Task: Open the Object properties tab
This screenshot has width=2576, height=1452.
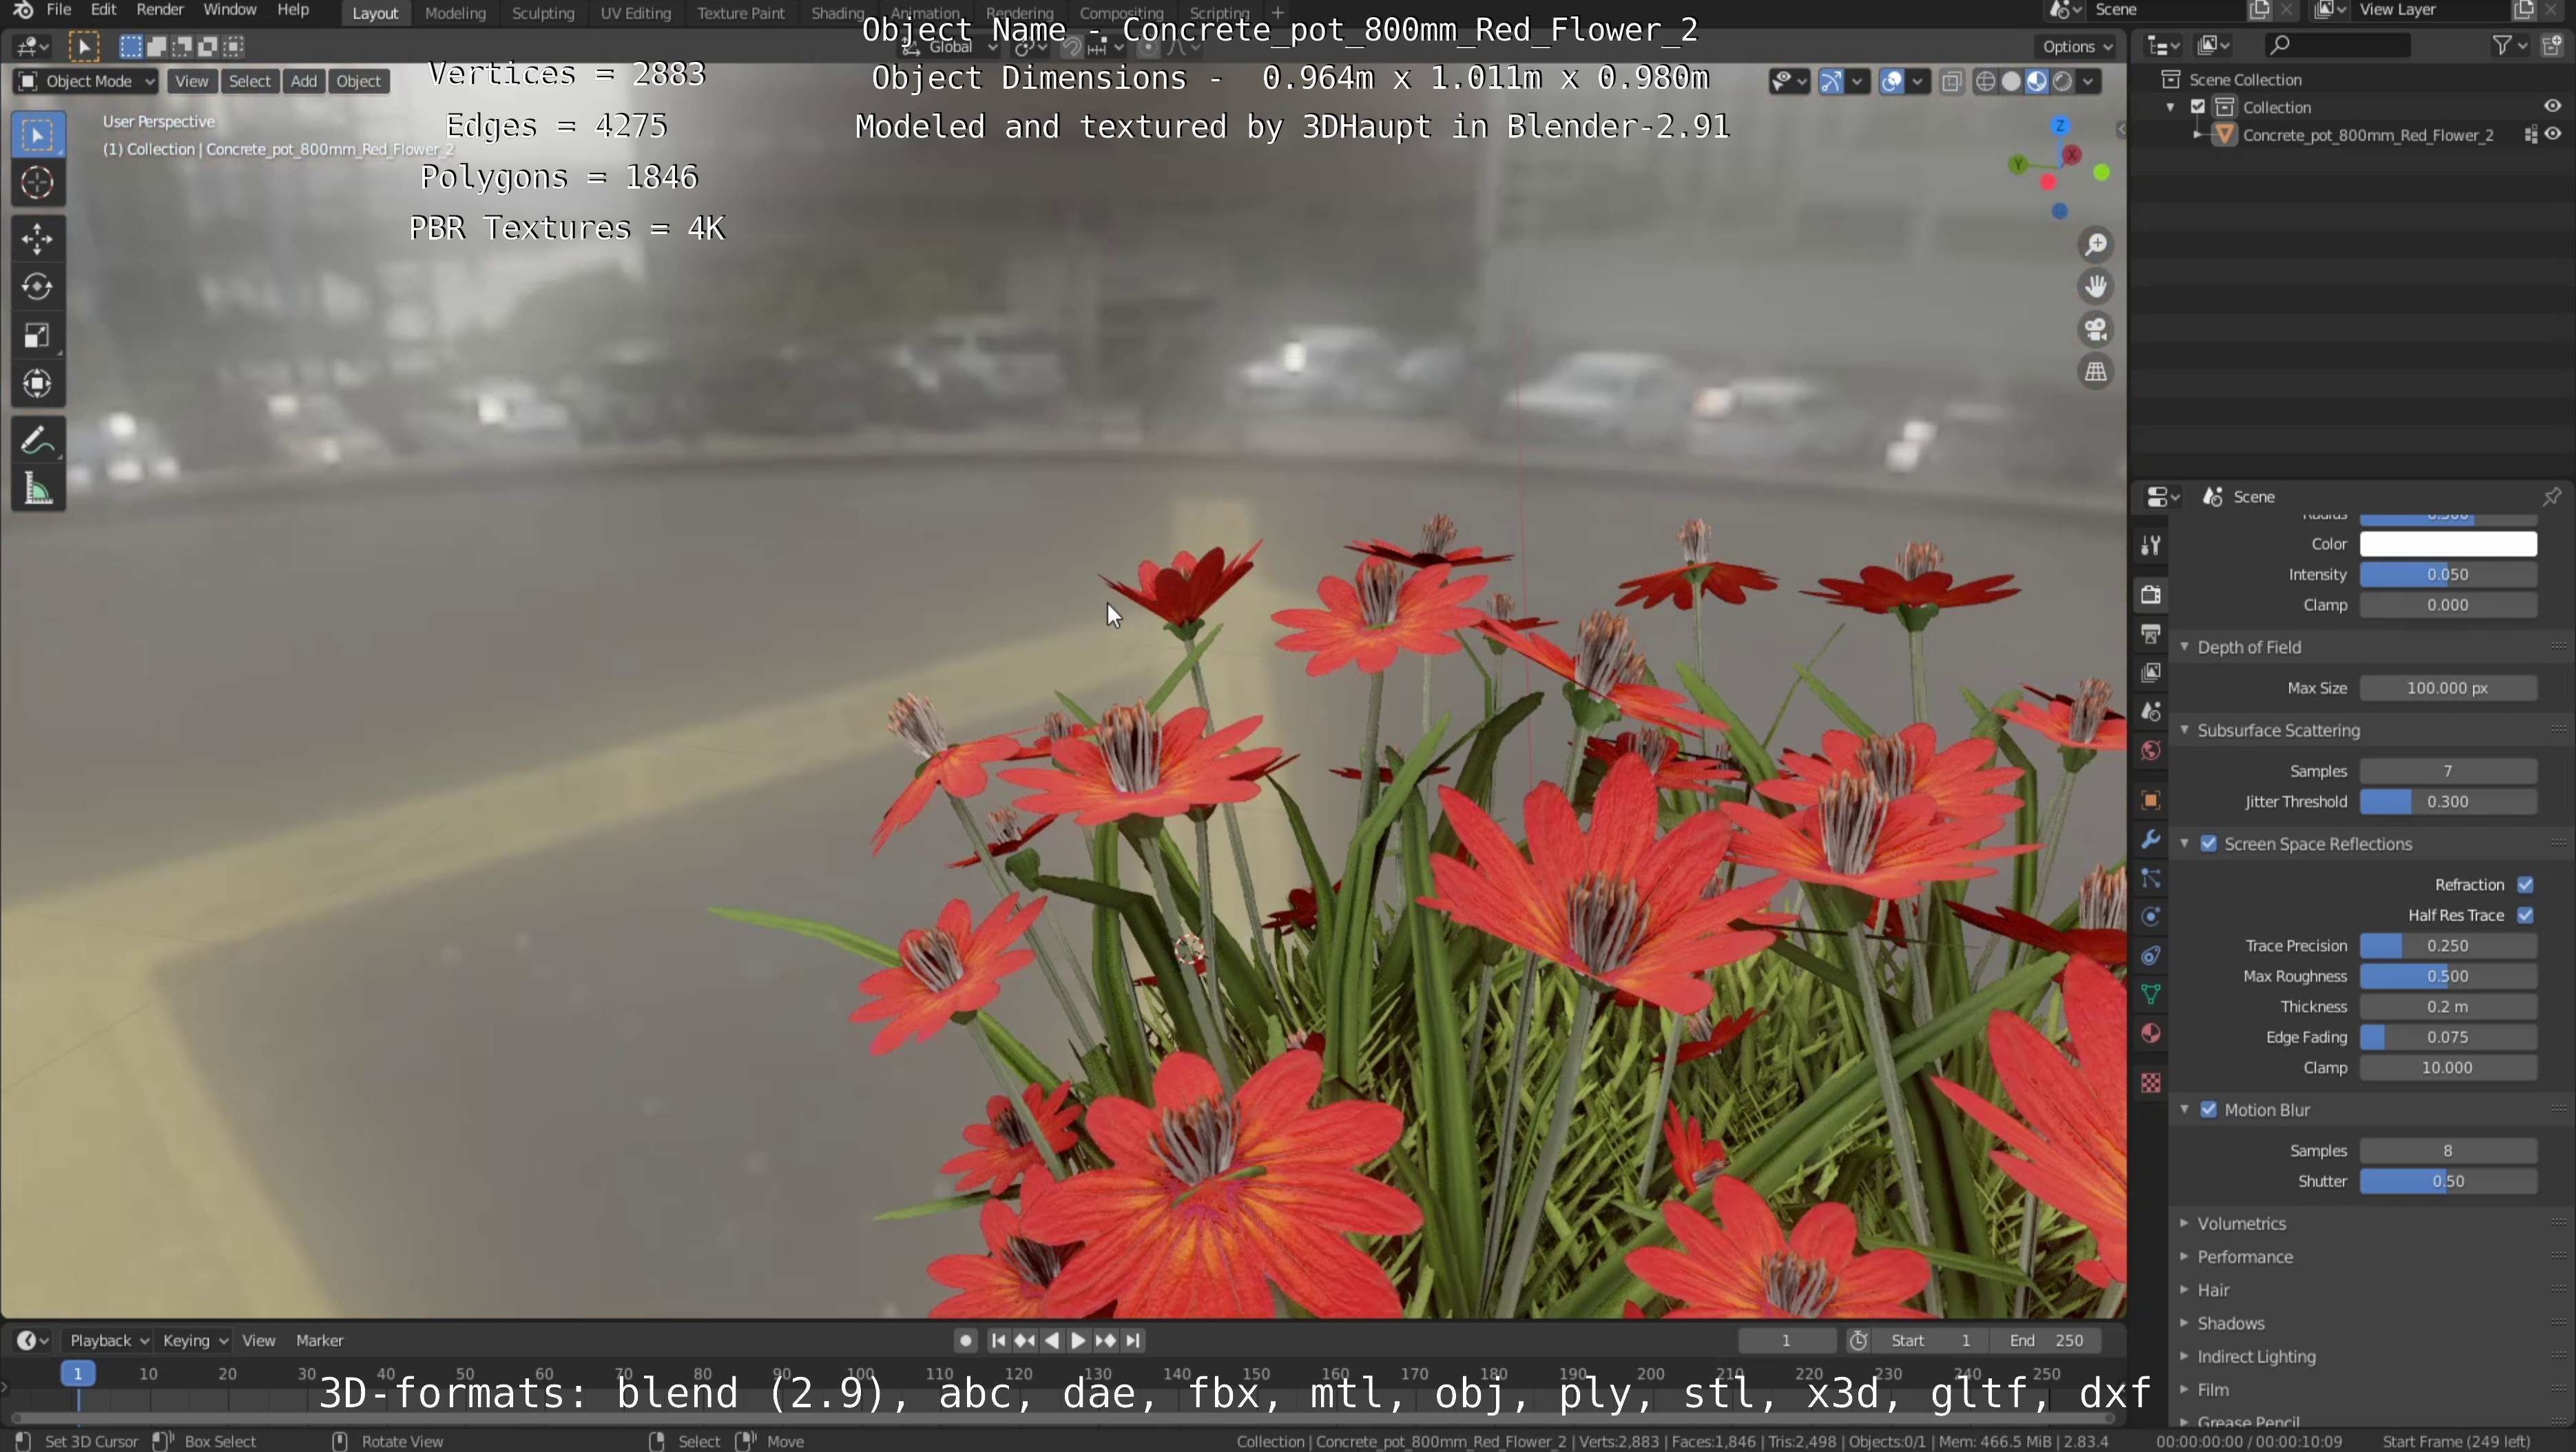Action: click(2151, 801)
